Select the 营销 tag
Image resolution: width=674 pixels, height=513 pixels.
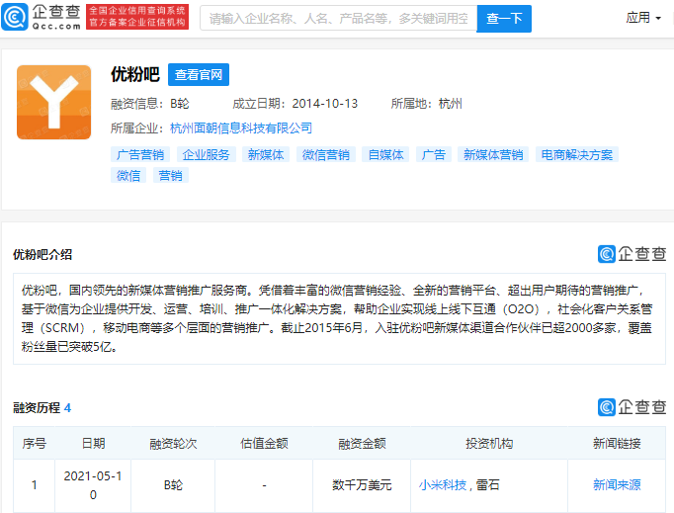pos(171,175)
